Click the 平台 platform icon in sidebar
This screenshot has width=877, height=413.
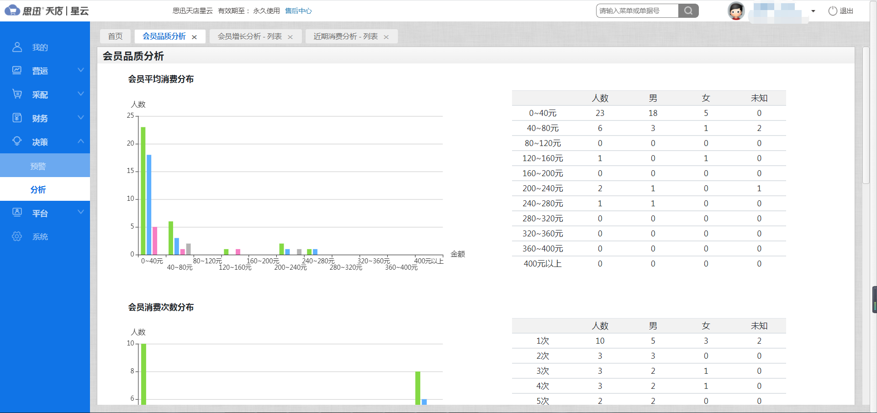pyautogui.click(x=17, y=213)
